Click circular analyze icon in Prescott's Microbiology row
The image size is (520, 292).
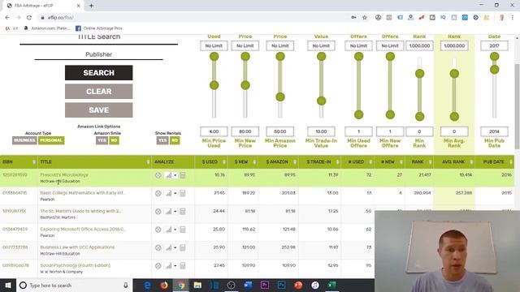click(158, 175)
